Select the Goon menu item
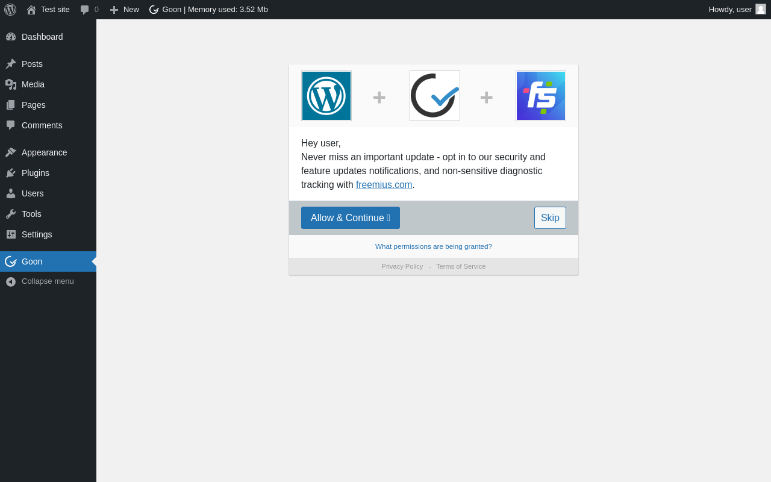This screenshot has height=482, width=771. tap(48, 261)
